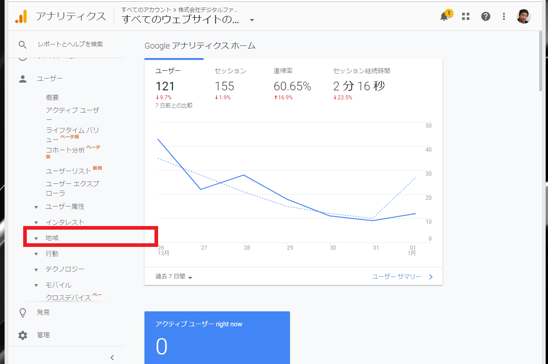Open the 過去 7 日間 date range dropdown
548x364 pixels.
tap(174, 277)
